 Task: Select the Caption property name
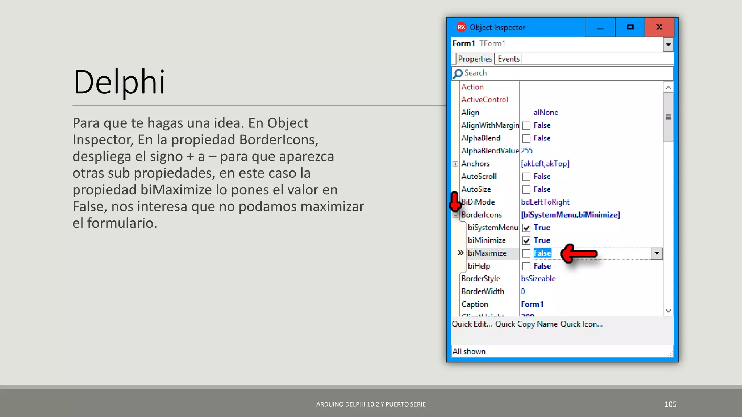click(x=475, y=304)
